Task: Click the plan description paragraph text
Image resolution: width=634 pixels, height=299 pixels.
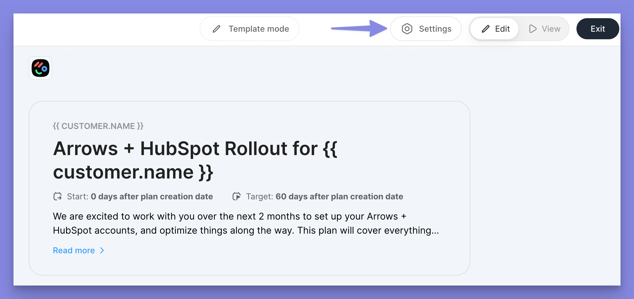Action: 246,223
